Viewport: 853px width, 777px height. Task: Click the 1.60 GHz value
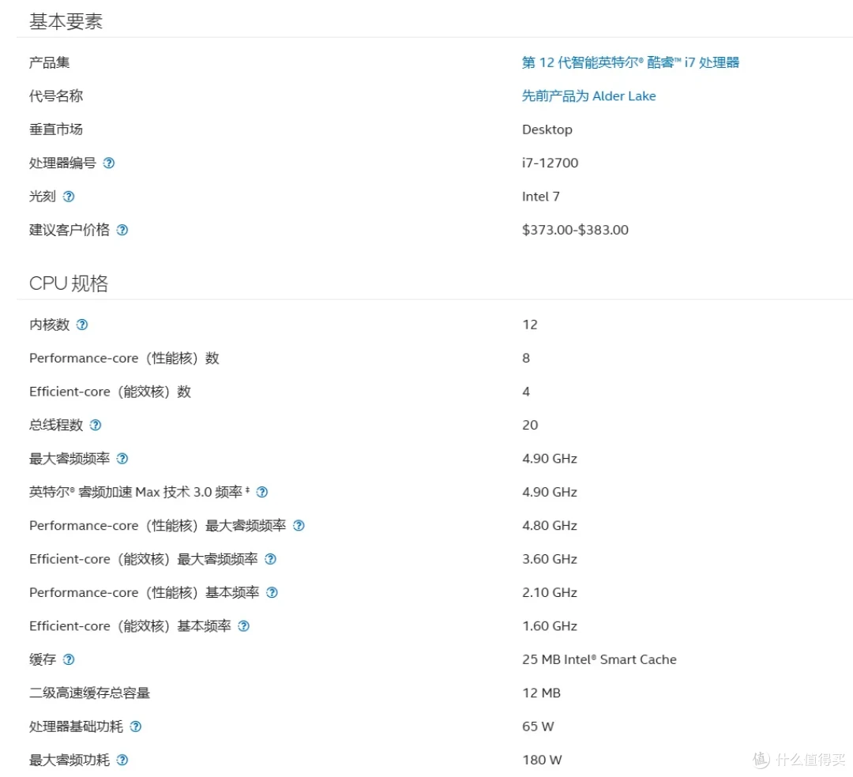[550, 626]
